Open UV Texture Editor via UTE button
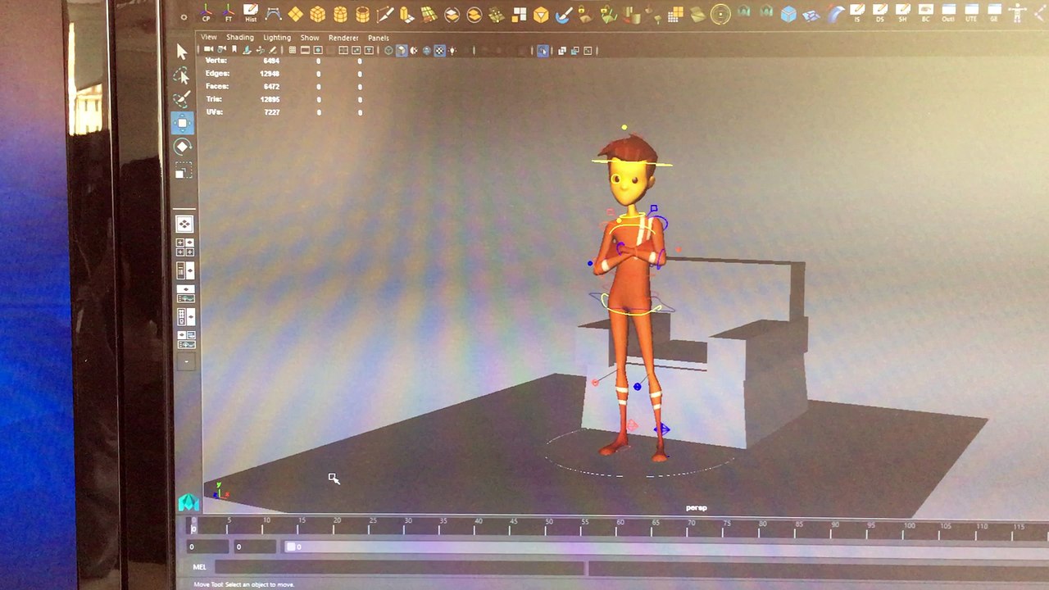 tap(971, 12)
